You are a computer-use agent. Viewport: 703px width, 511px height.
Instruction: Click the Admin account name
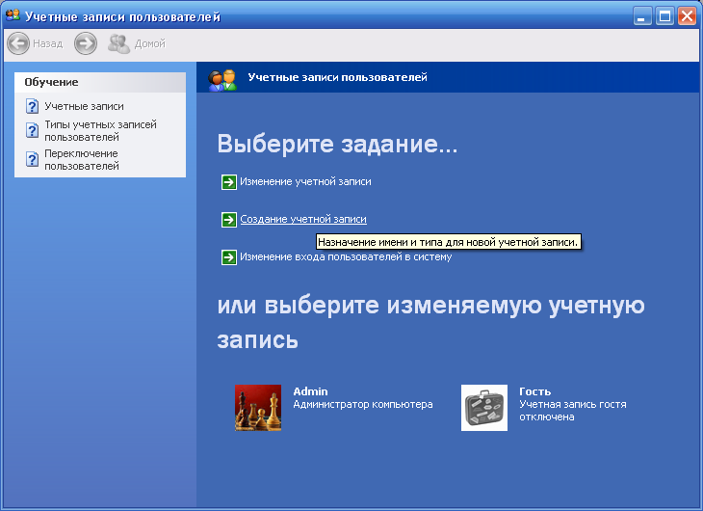point(310,391)
